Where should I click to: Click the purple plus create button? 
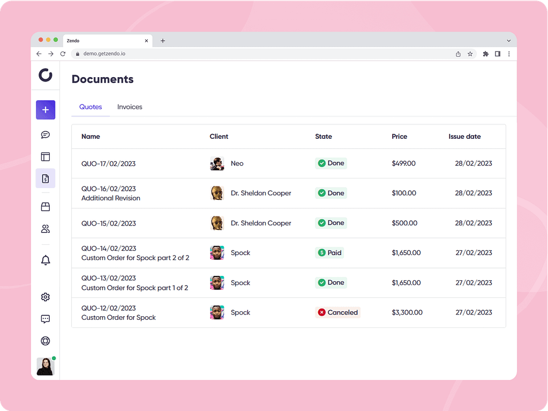coord(46,110)
